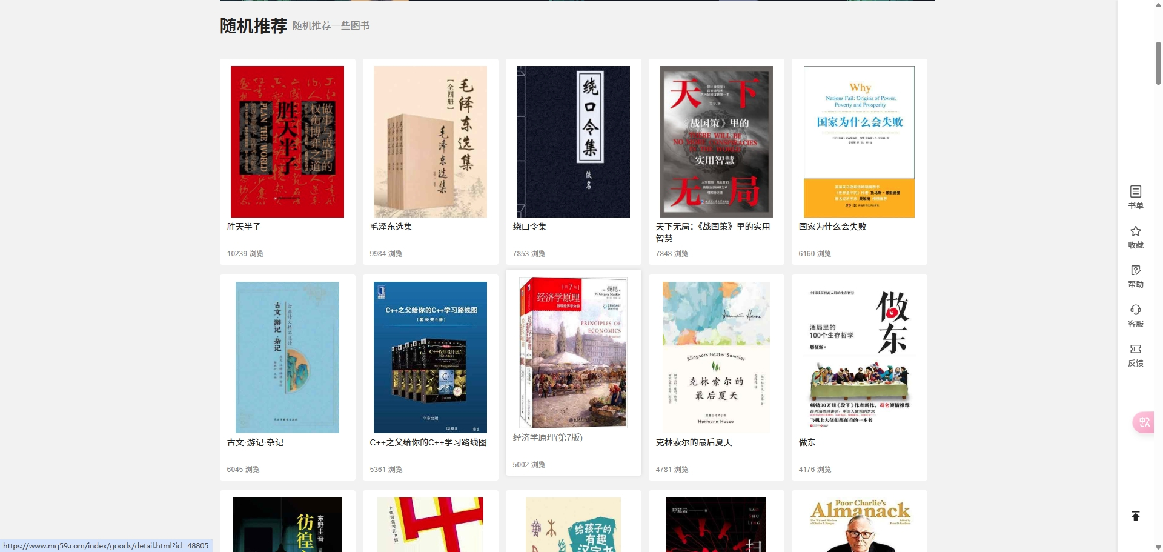
Task: Open the 胜天半子 book cover
Action: click(x=287, y=142)
